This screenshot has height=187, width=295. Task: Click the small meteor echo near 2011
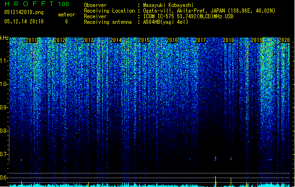(x=21, y=160)
